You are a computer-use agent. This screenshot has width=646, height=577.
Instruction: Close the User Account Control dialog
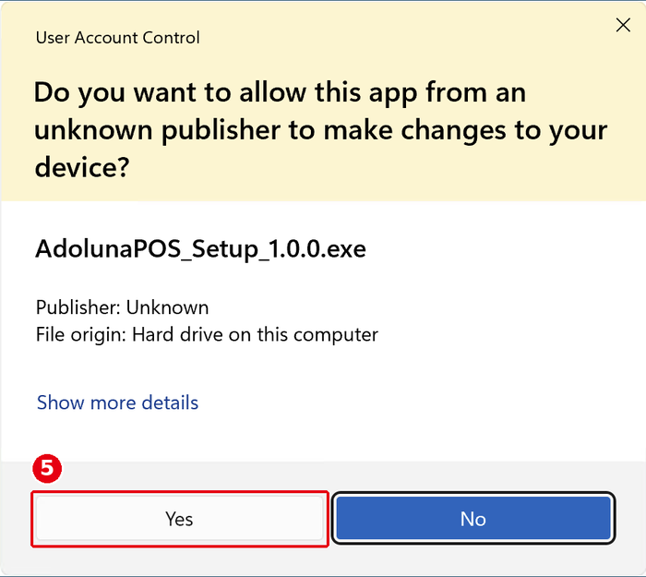coord(623,25)
